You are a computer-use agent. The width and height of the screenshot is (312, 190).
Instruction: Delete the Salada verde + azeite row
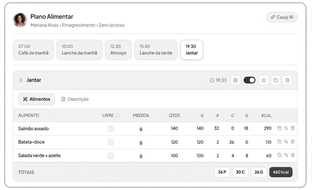point(293,155)
